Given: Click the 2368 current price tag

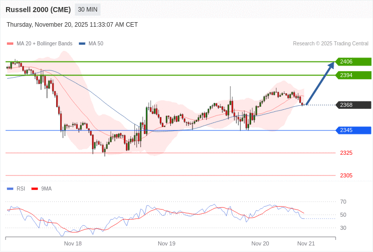Looking at the screenshot, I should [353, 105].
